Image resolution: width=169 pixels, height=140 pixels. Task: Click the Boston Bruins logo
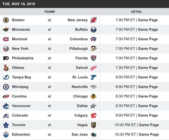[x=6, y=20]
